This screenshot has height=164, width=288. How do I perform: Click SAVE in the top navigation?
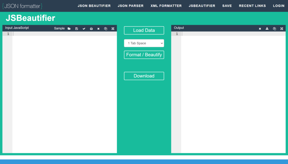[x=227, y=6]
